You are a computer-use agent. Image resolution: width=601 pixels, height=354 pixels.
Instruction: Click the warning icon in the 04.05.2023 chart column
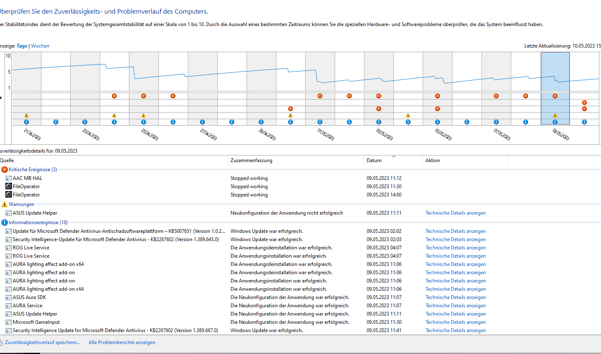408,116
